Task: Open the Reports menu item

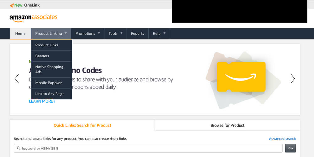Action: pyautogui.click(x=138, y=34)
